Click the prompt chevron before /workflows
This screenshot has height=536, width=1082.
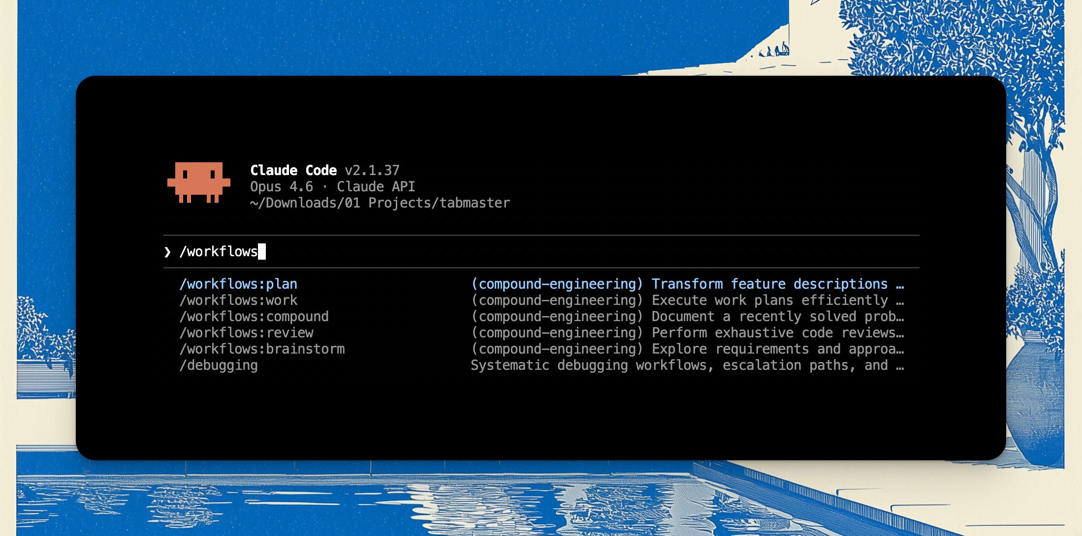167,252
